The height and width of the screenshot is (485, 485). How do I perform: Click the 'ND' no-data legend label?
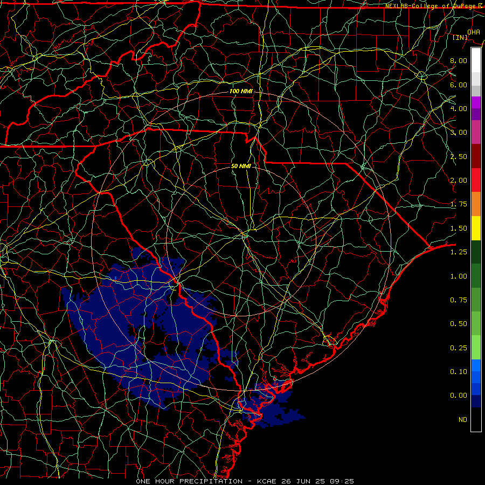(463, 419)
